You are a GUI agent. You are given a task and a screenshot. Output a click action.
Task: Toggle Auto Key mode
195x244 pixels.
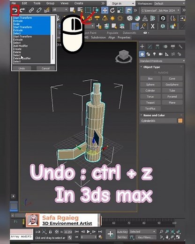122,232
